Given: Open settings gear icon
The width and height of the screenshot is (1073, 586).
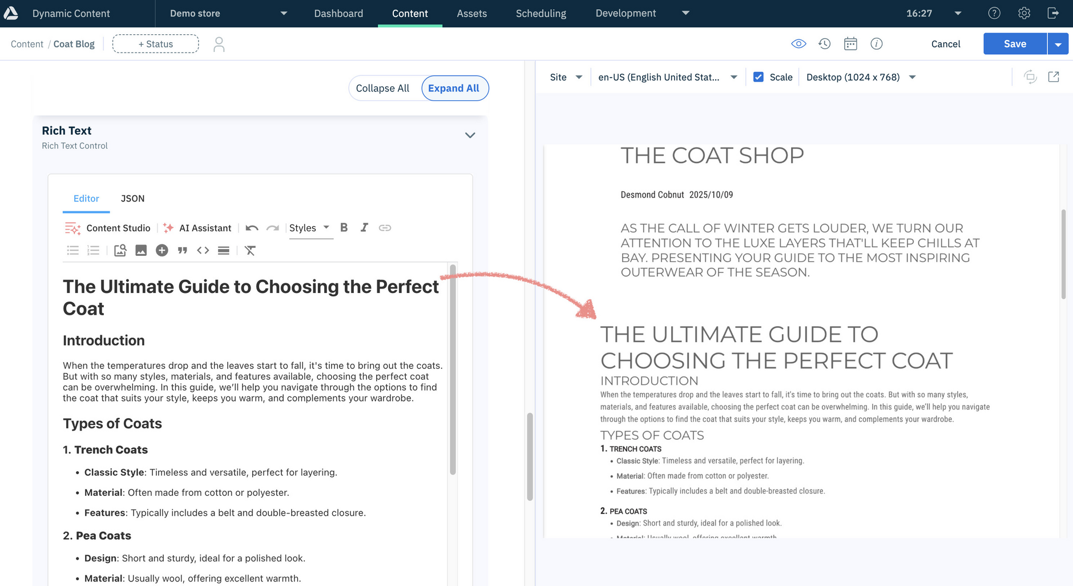Looking at the screenshot, I should pyautogui.click(x=1024, y=13).
